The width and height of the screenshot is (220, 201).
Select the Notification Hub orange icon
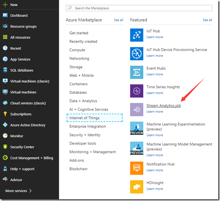(x=136, y=168)
